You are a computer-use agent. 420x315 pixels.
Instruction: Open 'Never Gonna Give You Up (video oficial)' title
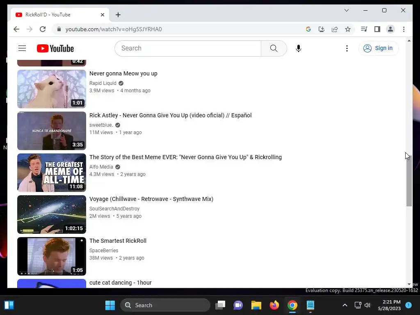[170, 115]
